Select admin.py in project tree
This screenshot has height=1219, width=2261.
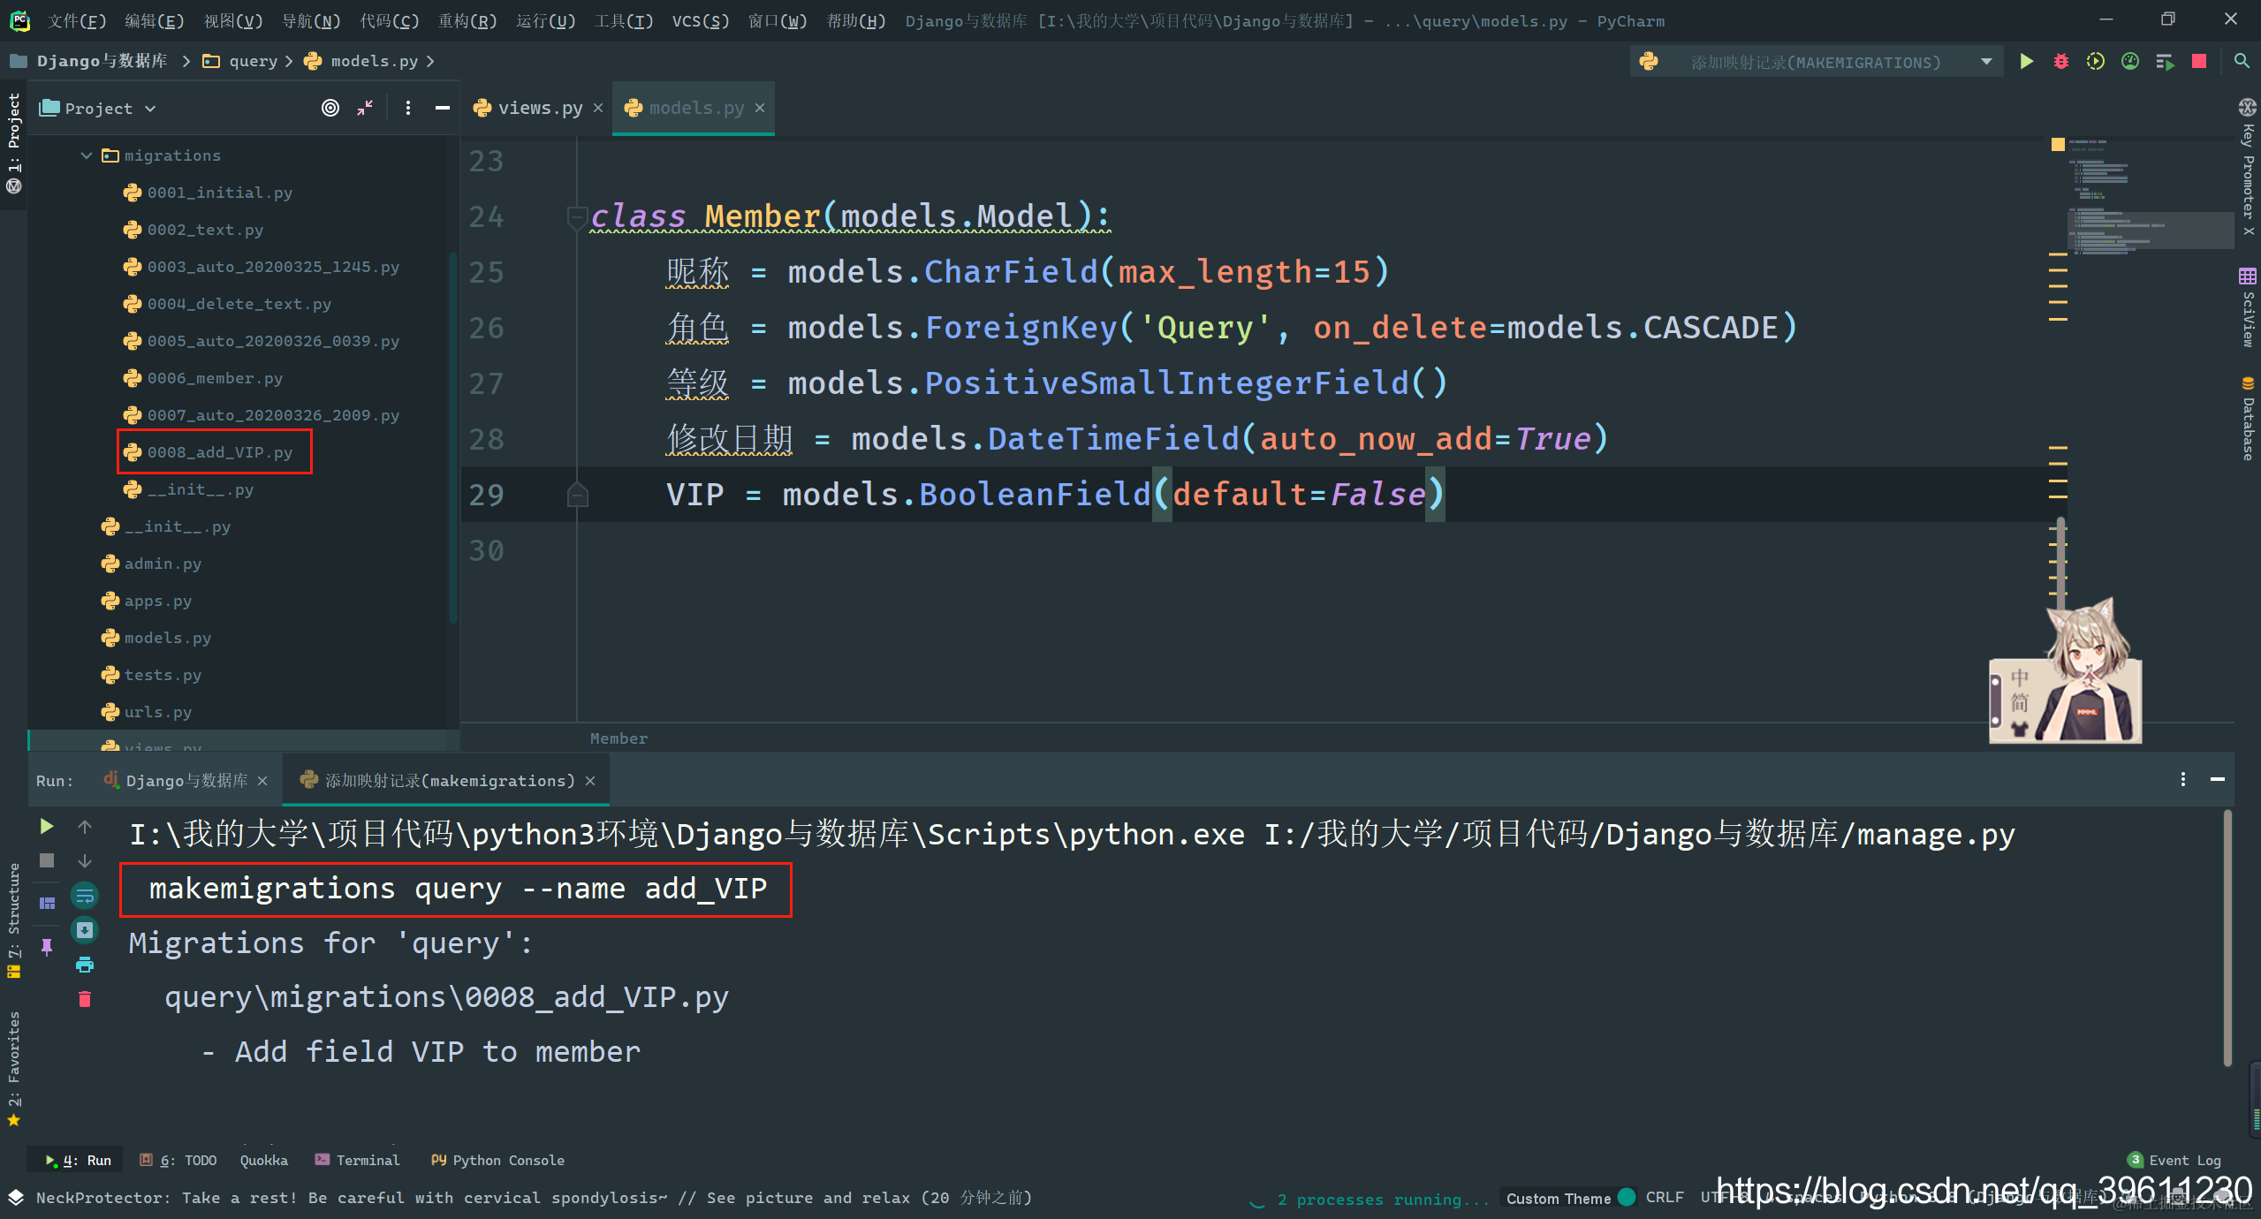[x=163, y=564]
